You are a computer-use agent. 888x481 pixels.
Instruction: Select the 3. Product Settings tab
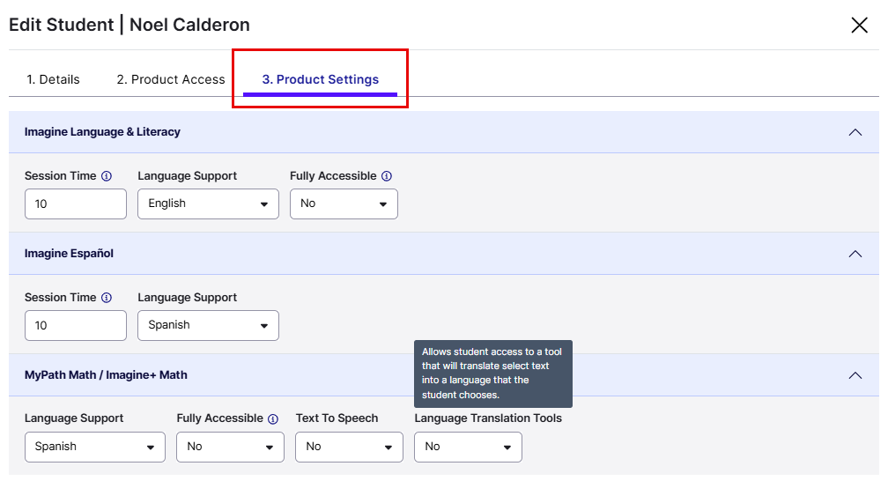coord(320,79)
